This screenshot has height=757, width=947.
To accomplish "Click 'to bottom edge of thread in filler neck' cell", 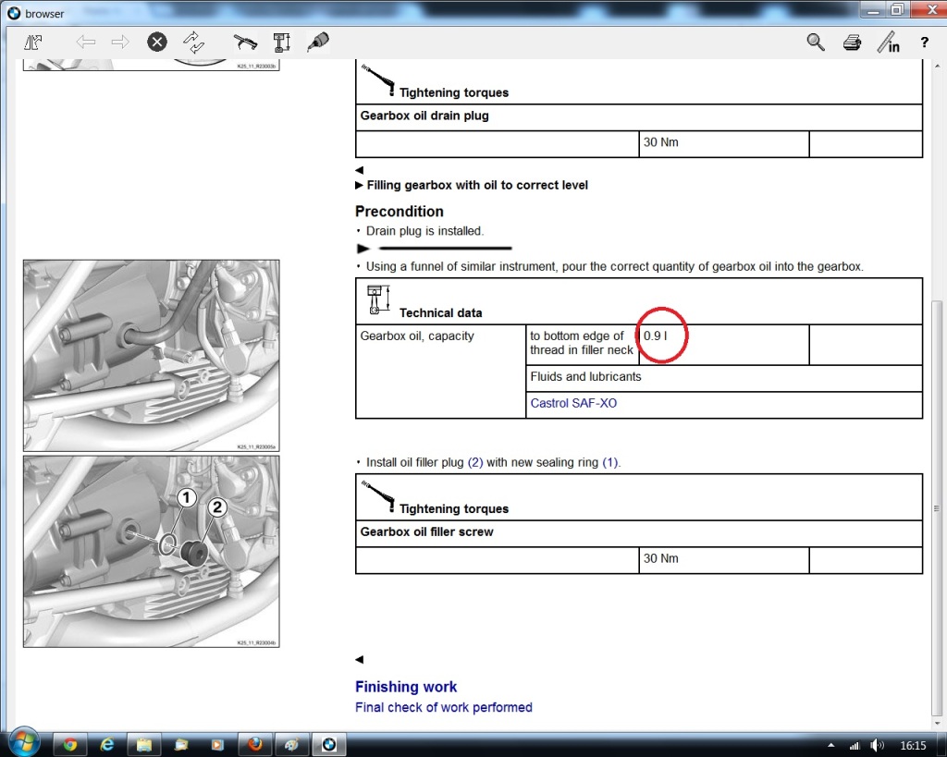I will coord(583,344).
